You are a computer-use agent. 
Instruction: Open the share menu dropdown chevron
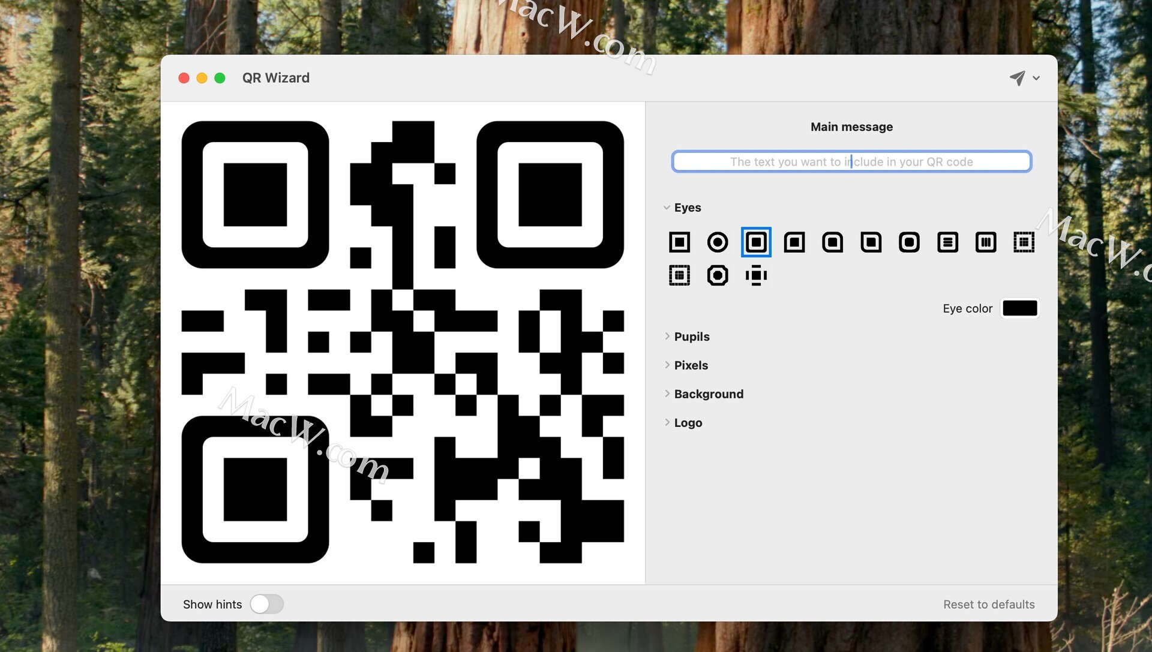coord(1036,78)
